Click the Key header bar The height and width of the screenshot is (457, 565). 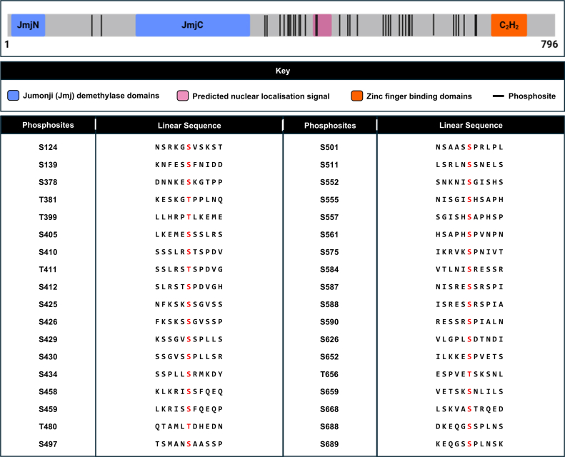pyautogui.click(x=283, y=71)
